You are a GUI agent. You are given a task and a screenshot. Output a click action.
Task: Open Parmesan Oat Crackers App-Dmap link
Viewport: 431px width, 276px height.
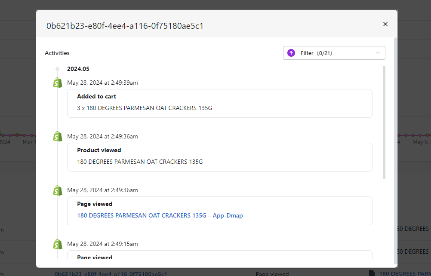(160, 215)
